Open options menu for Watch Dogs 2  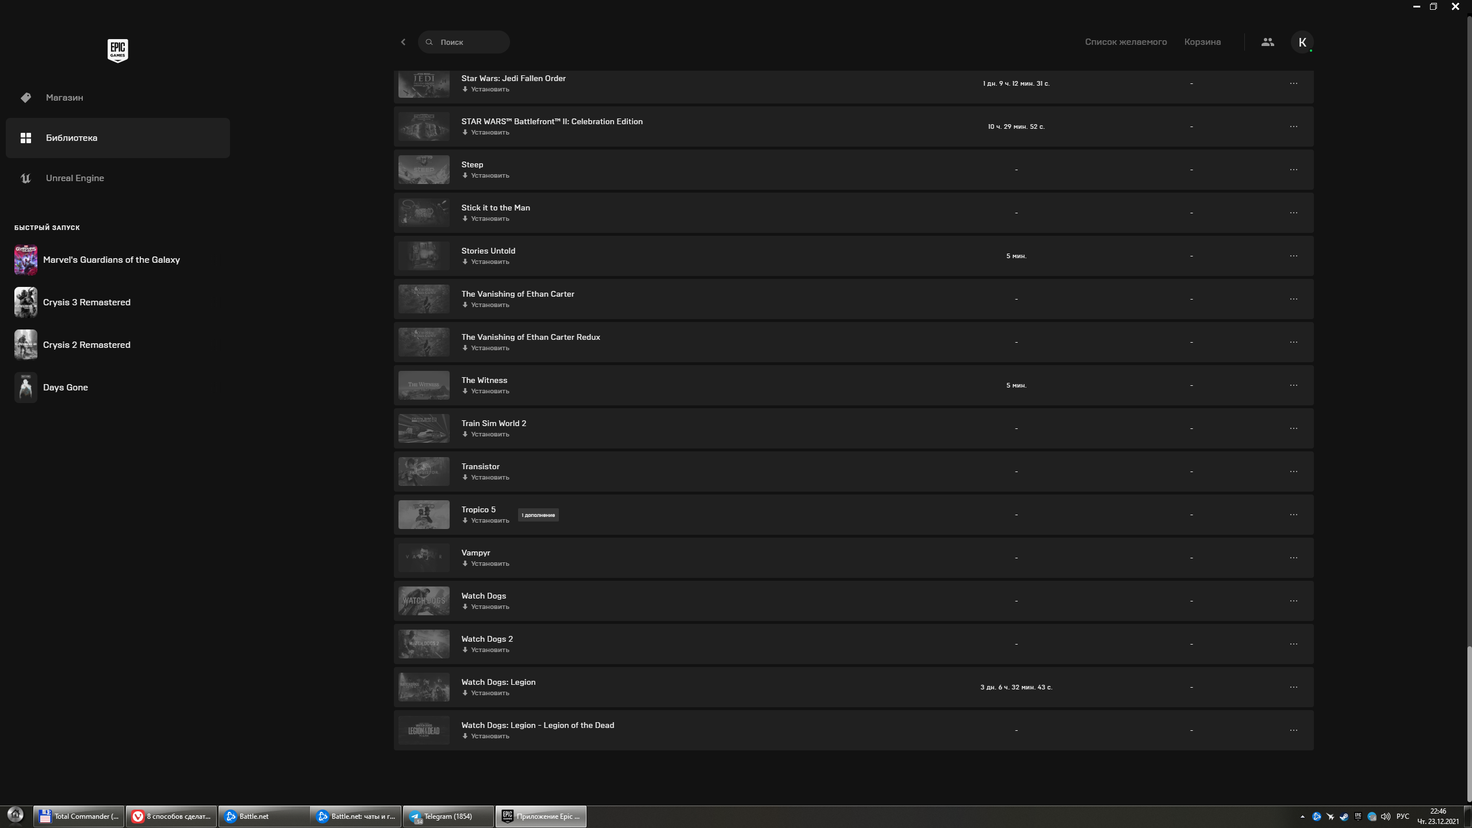(x=1294, y=644)
